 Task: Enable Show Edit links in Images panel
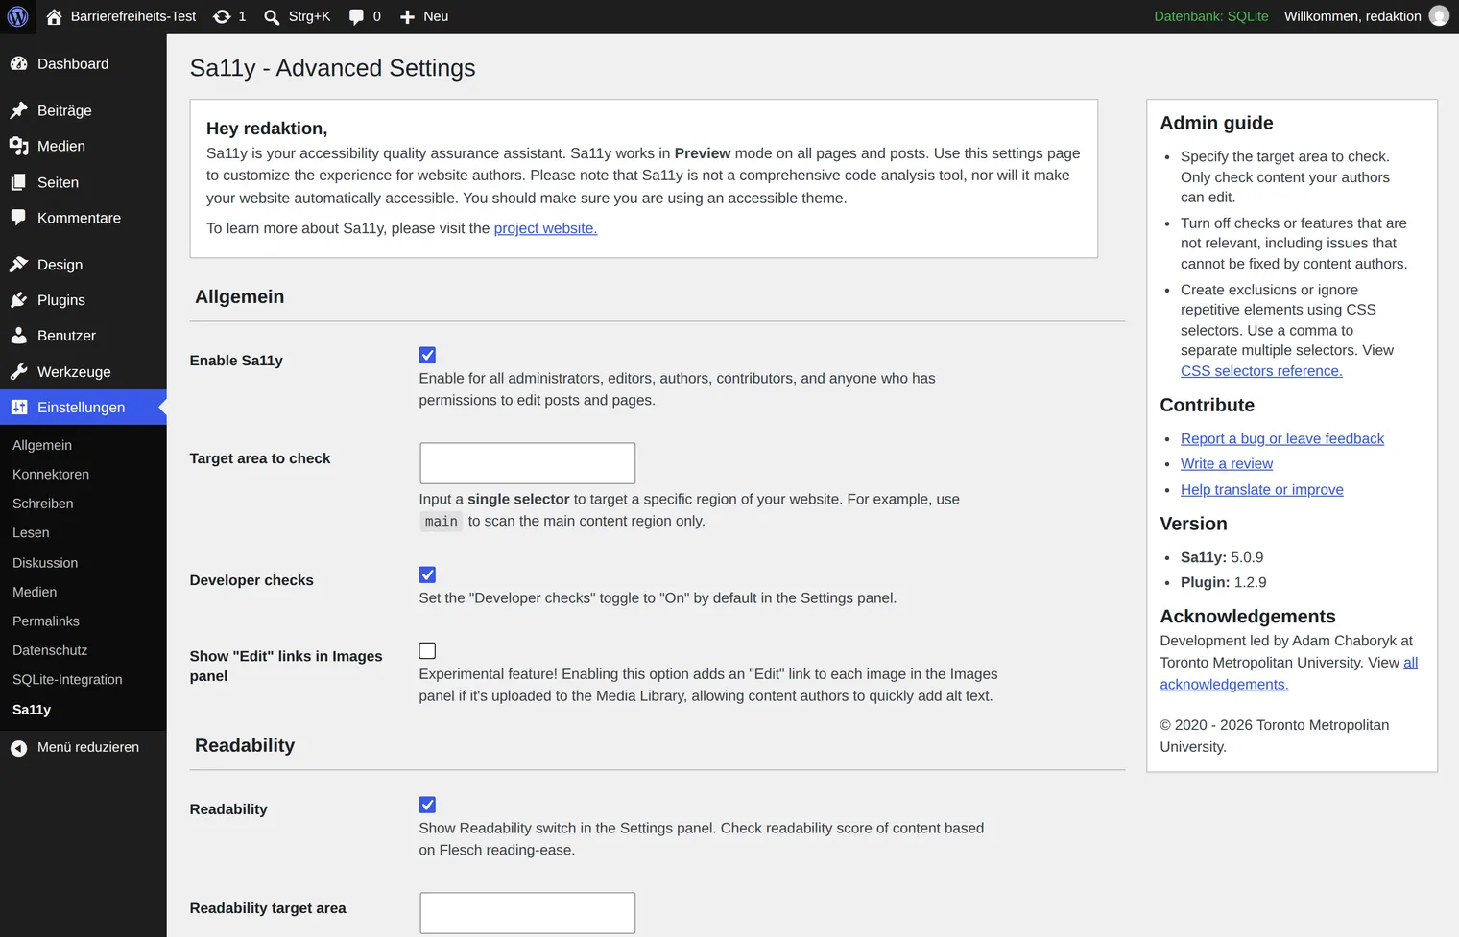(427, 650)
